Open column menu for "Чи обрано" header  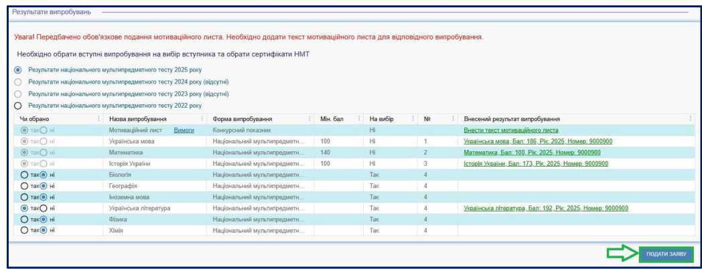[100, 119]
